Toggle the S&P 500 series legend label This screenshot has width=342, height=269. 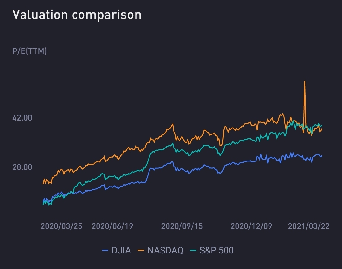coord(217,250)
